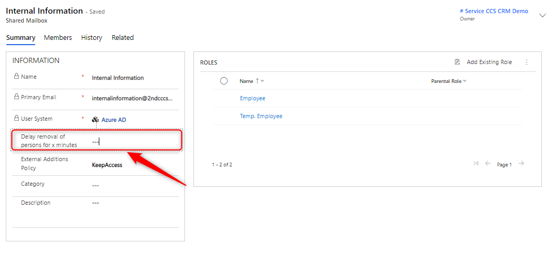Open the Temp. Employee role link
Screen dimensions: 555x253
(261, 116)
